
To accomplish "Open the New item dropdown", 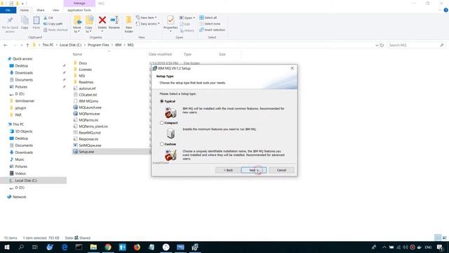I will pos(147,18).
